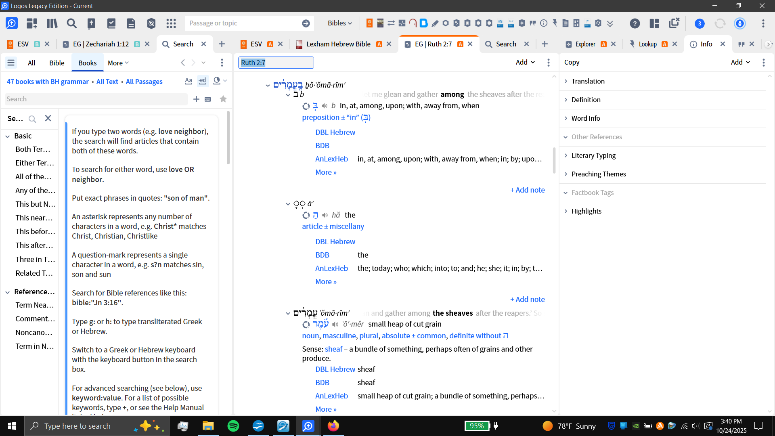Open the Bibles dropdown
The height and width of the screenshot is (436, 775).
(x=339, y=23)
